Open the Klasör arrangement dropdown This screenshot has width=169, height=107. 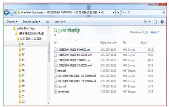pos(155,32)
